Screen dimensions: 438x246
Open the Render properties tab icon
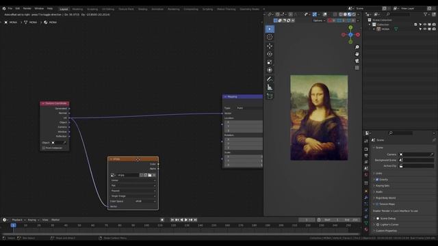[x=366, y=149]
